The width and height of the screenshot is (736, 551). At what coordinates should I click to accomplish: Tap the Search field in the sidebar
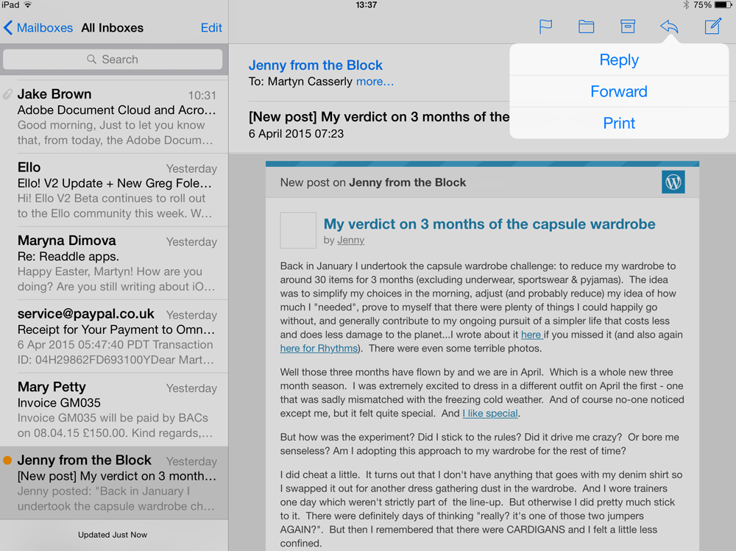click(113, 59)
